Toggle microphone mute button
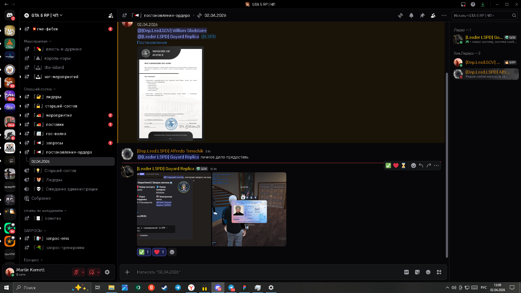521x293 pixels. tap(76, 272)
